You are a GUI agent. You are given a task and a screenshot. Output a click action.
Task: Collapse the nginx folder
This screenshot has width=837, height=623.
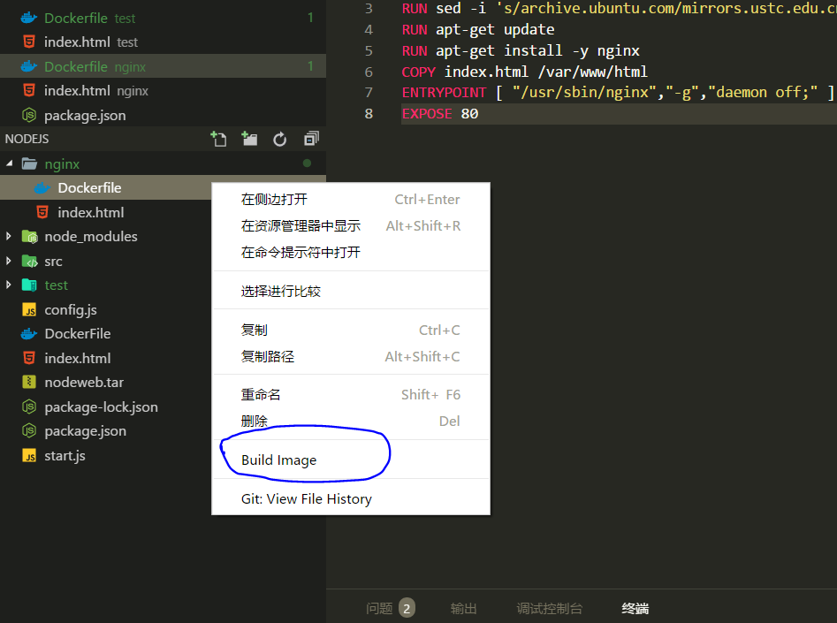(11, 163)
